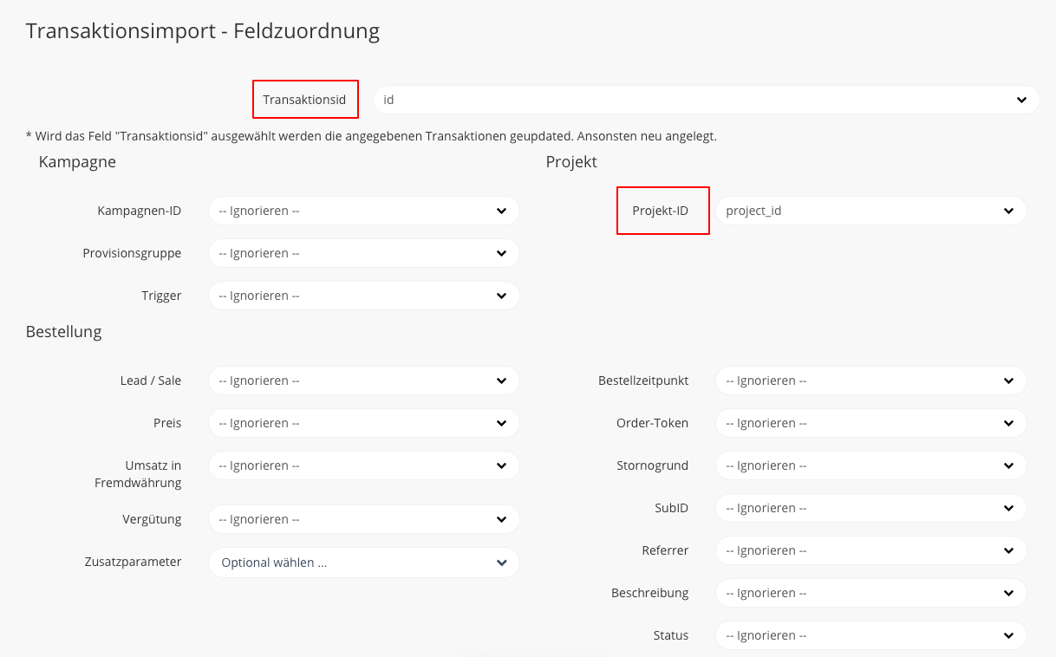1056x657 pixels.
Task: Expand the SubID mapping dropdown
Action: point(870,508)
